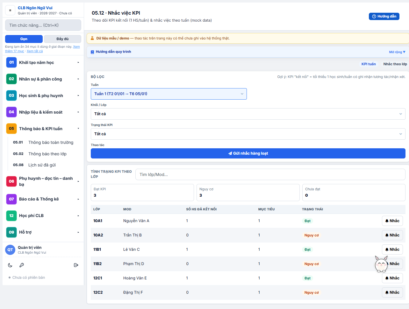Open the Khối / Lớp dropdown
Viewport: 409px width, 309px height.
248,114
